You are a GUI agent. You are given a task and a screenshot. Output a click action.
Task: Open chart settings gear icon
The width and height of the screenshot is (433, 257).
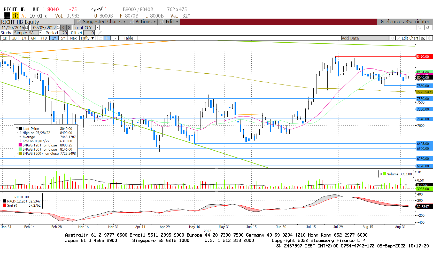(429, 38)
